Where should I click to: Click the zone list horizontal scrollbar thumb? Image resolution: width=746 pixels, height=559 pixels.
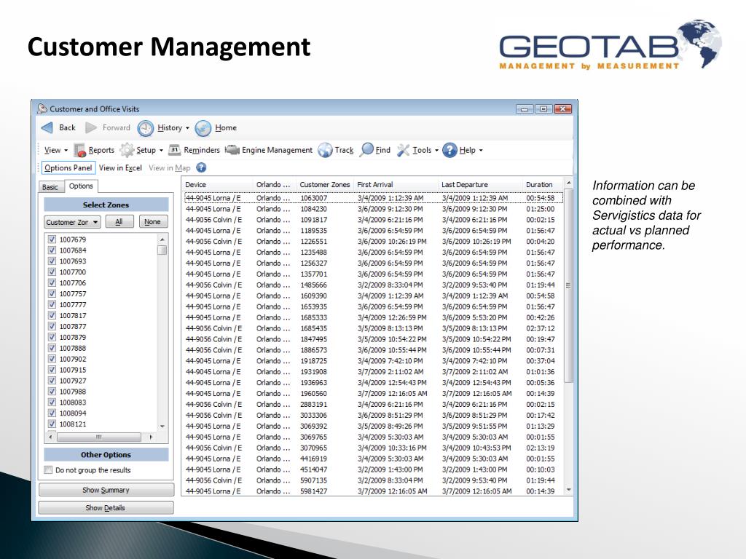coord(99,437)
